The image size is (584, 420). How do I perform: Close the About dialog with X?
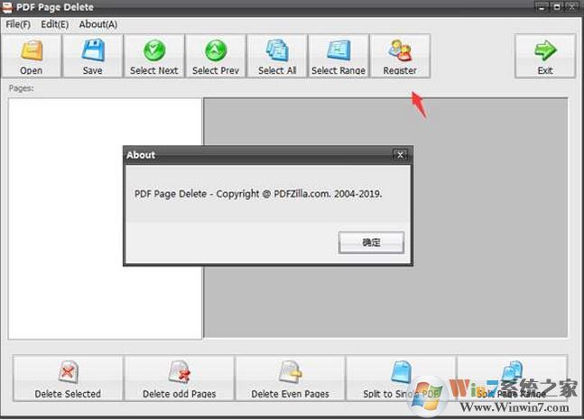(x=401, y=155)
